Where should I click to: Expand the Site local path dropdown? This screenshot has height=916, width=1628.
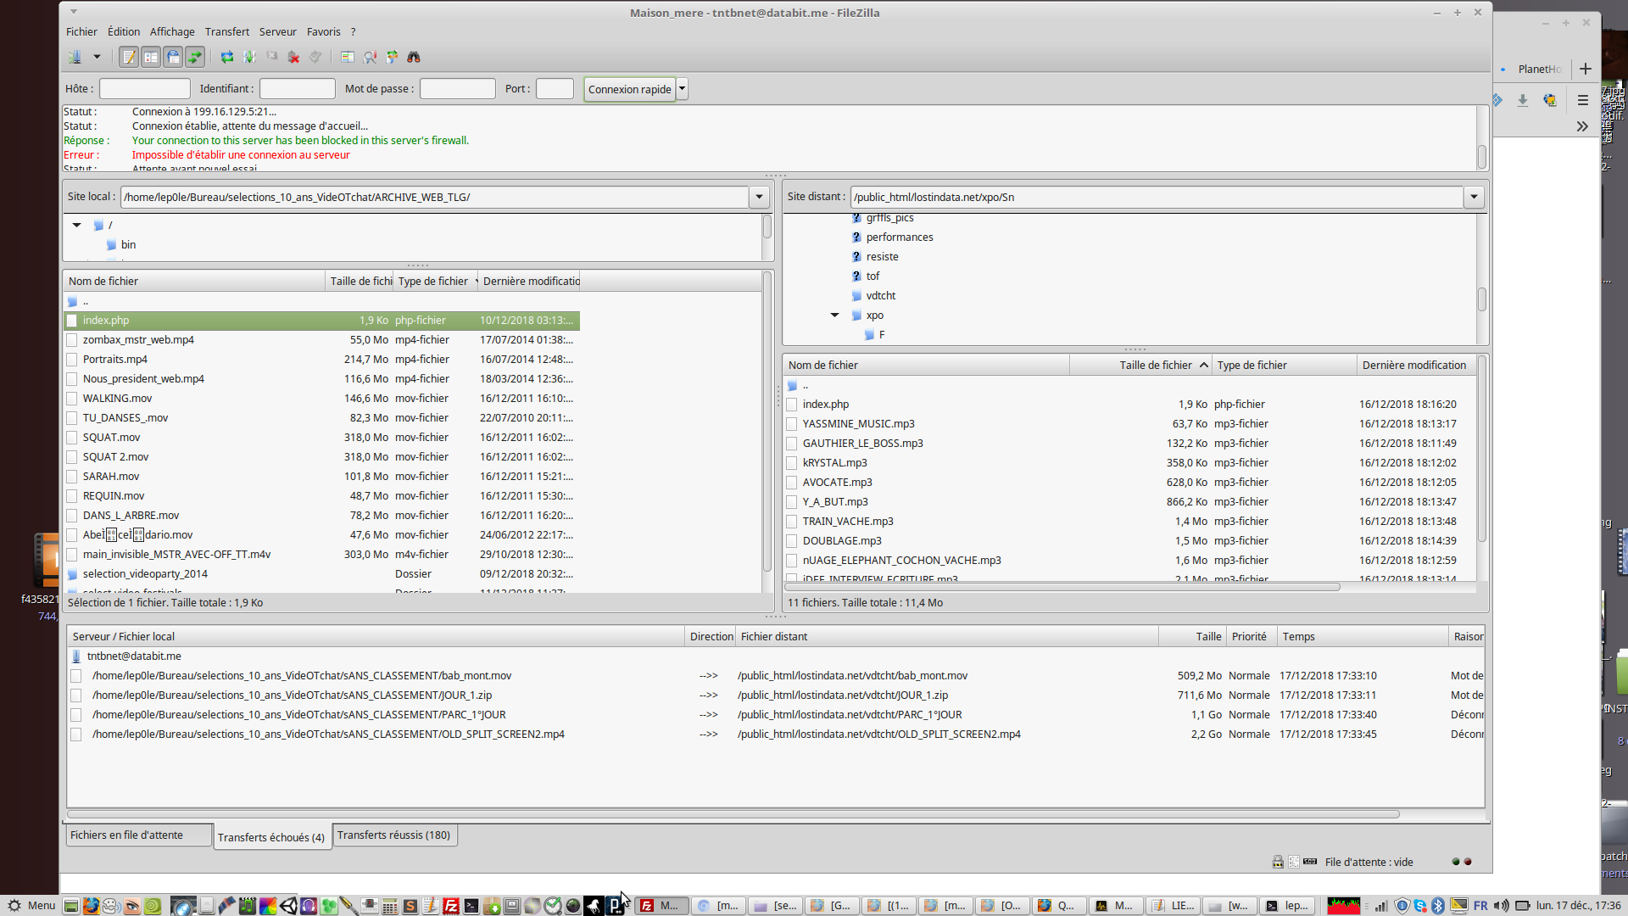click(759, 197)
